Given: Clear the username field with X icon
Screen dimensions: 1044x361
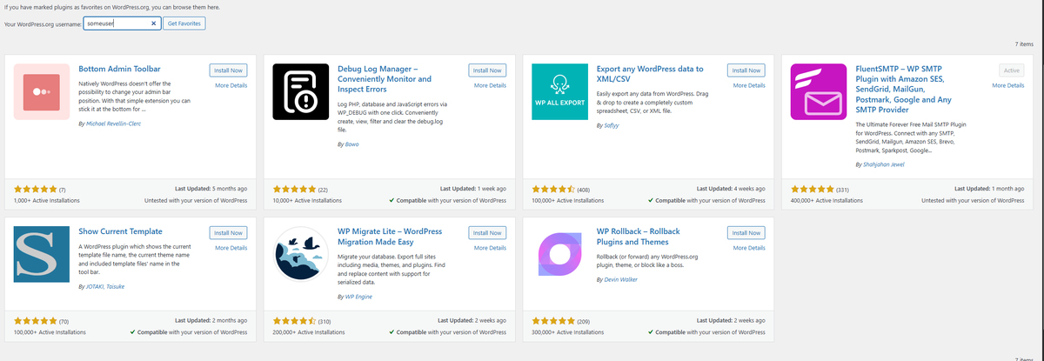Looking at the screenshot, I should (x=153, y=23).
